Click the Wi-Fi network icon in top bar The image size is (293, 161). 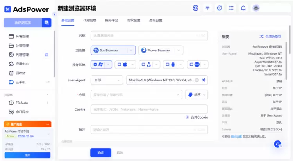pos(207,8)
